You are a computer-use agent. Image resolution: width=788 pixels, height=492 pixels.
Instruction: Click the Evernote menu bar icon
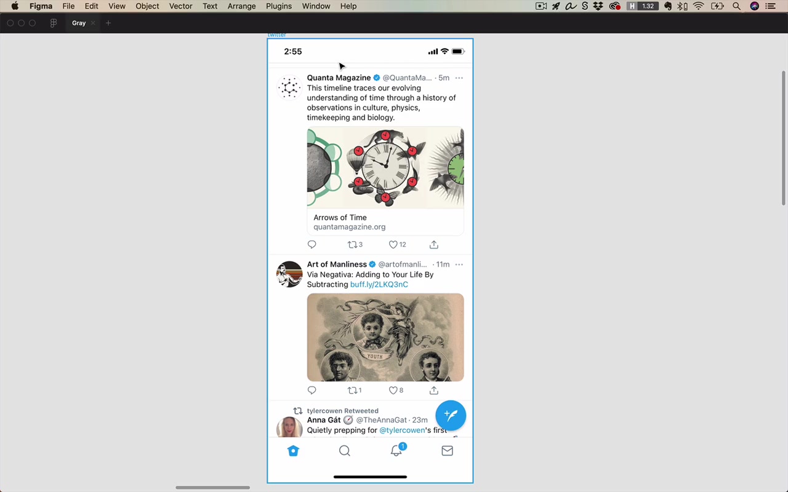668,6
